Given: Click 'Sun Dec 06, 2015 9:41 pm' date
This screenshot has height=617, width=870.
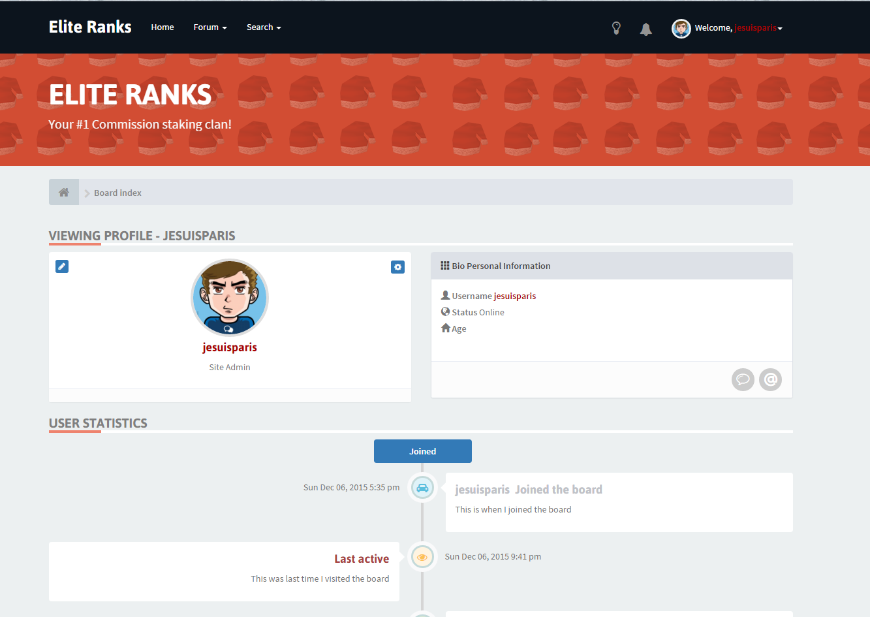Looking at the screenshot, I should click(493, 556).
